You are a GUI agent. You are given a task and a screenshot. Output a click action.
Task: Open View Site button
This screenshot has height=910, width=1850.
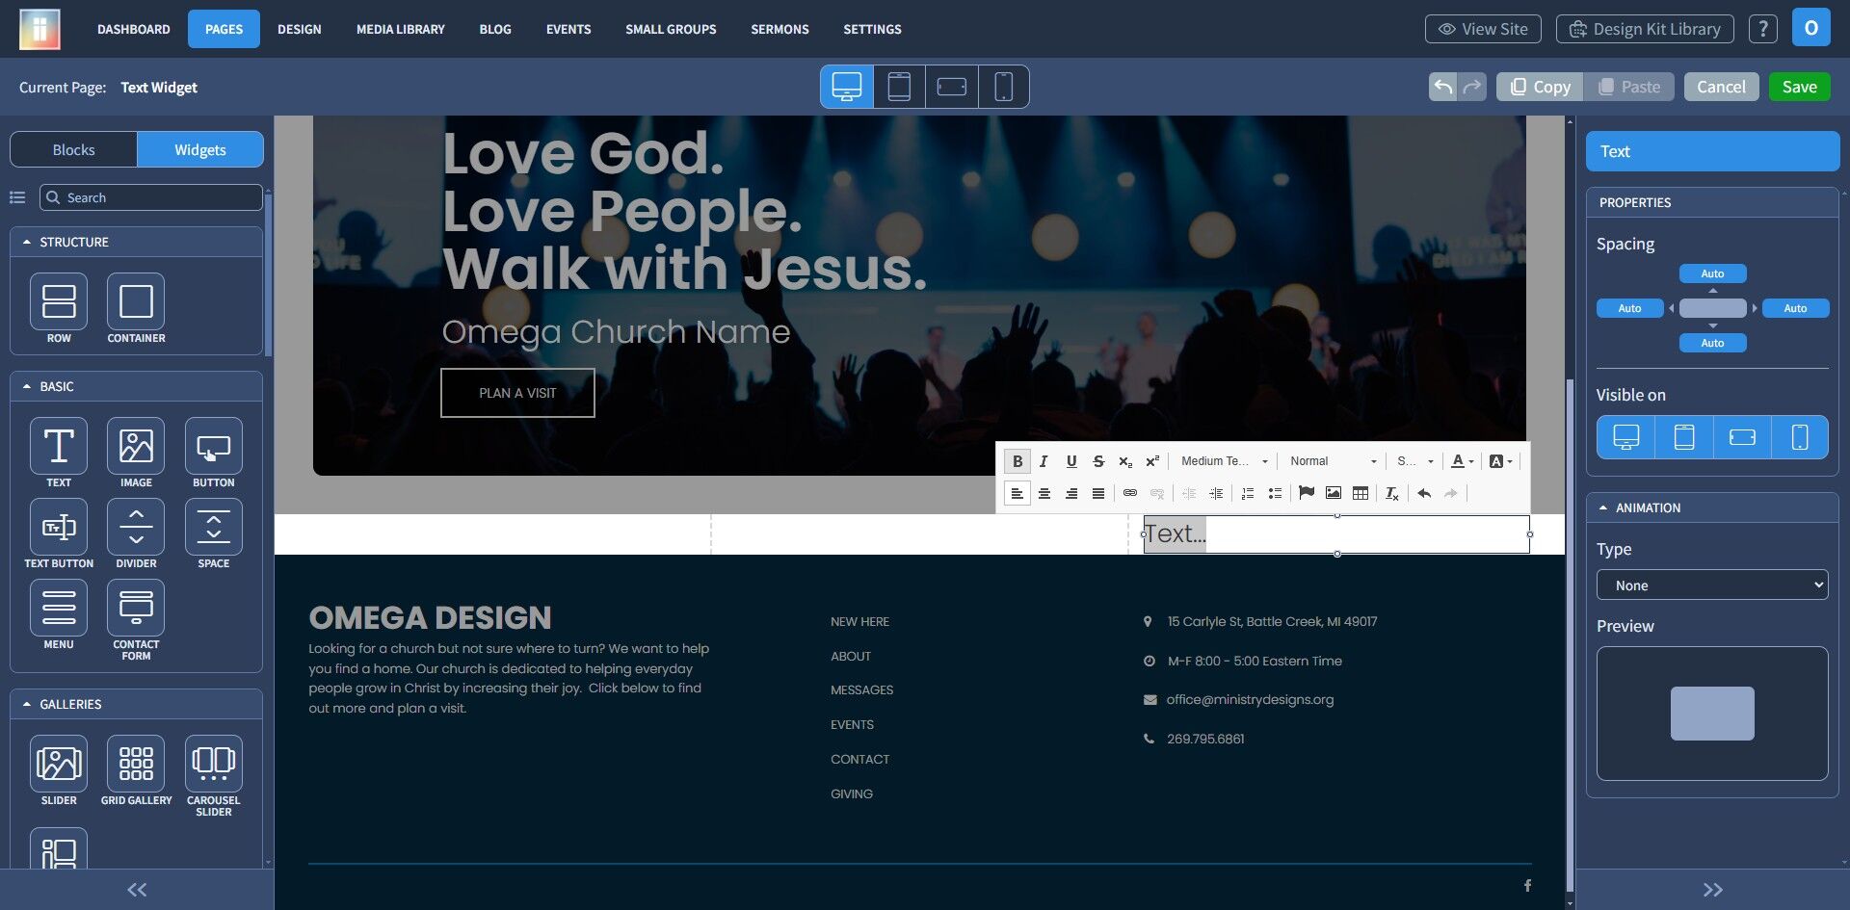tap(1482, 29)
